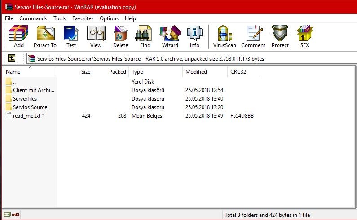Open the Comment tool
Viewport: 357px width, 220px height.
point(254,33)
